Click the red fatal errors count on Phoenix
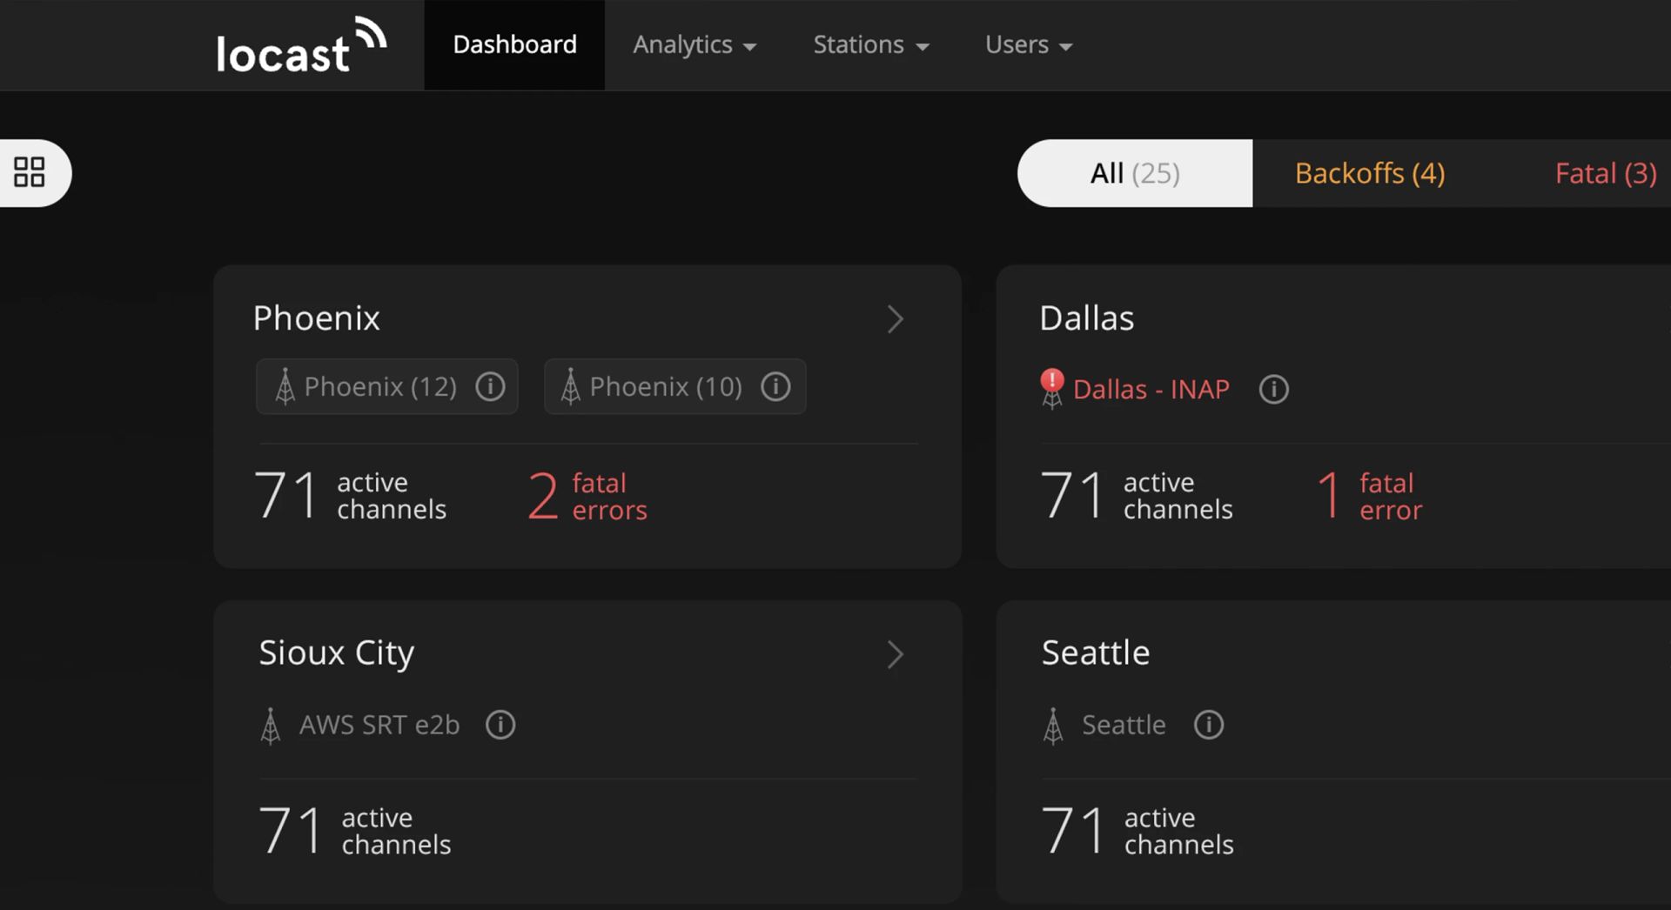Screen dimensions: 1671x910 pyautogui.click(x=585, y=496)
